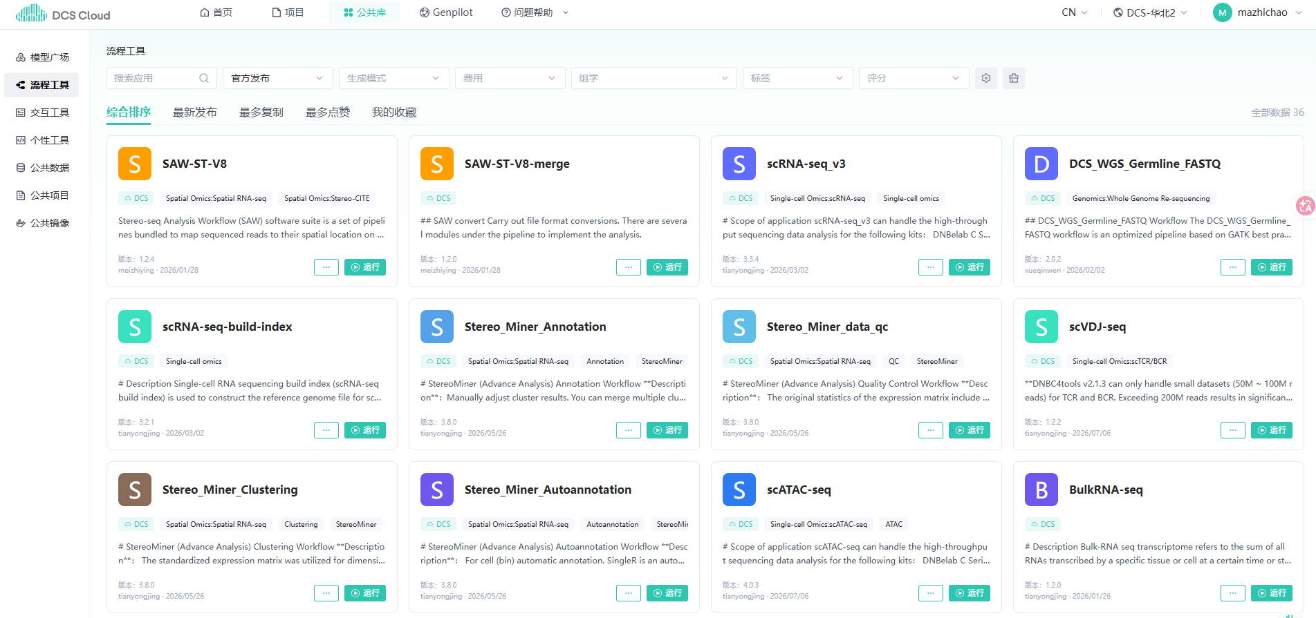Open 公共数据 in the sidebar

coord(41,168)
